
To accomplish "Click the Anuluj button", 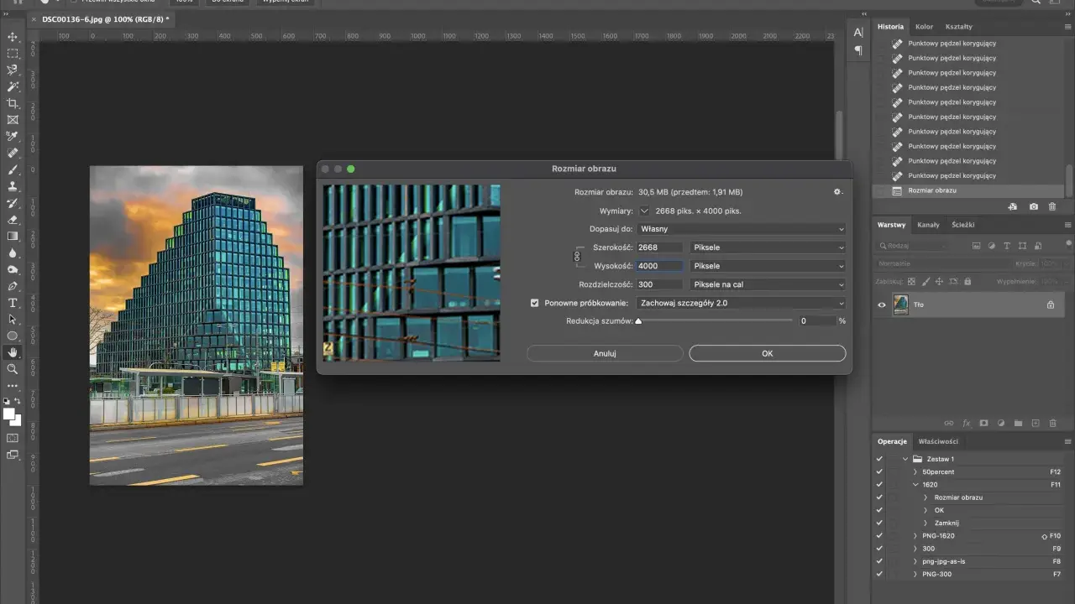I will pyautogui.click(x=605, y=353).
